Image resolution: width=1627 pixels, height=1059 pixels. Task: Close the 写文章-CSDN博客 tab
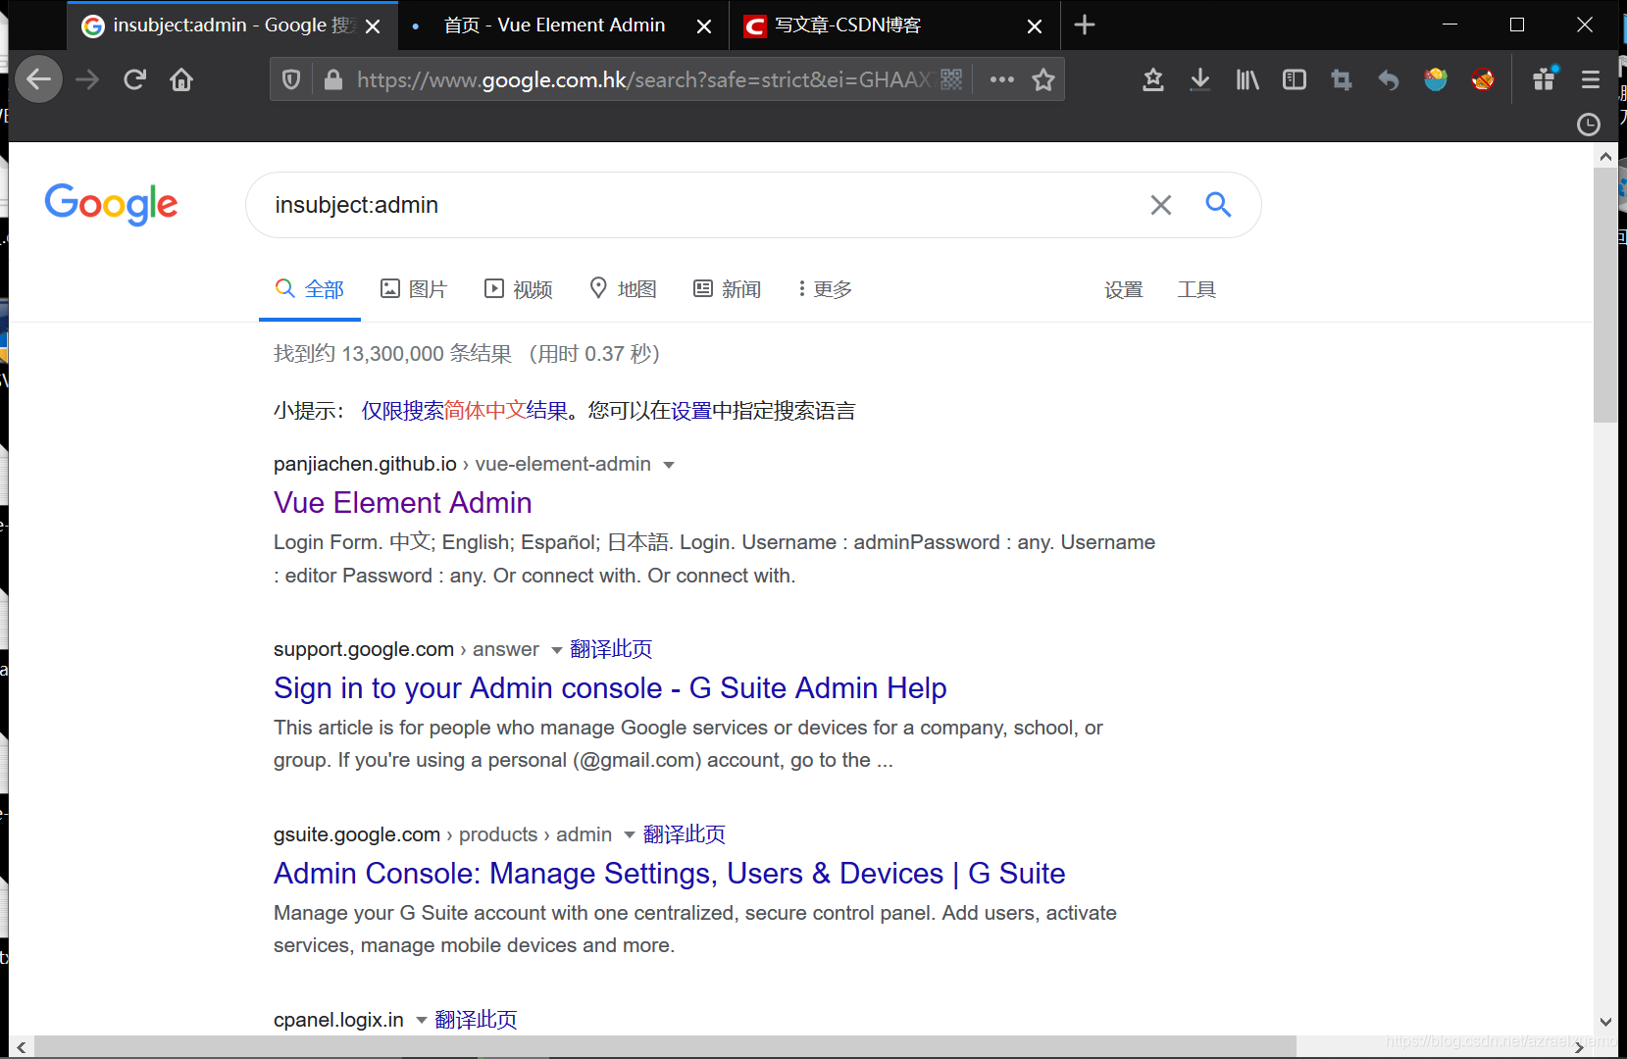1035,26
